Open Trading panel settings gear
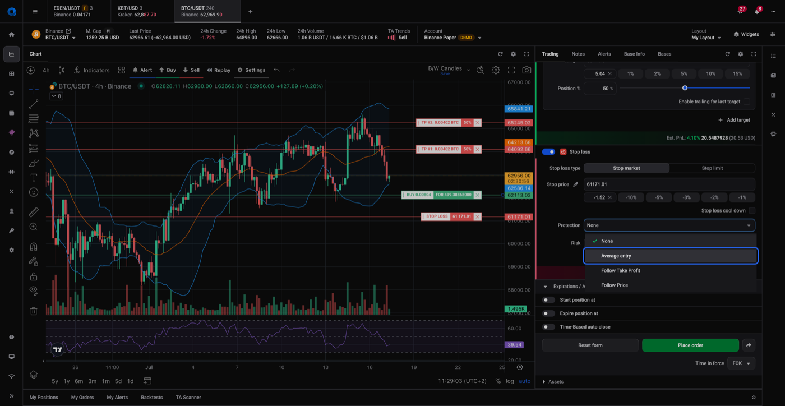The image size is (785, 406). [x=741, y=54]
